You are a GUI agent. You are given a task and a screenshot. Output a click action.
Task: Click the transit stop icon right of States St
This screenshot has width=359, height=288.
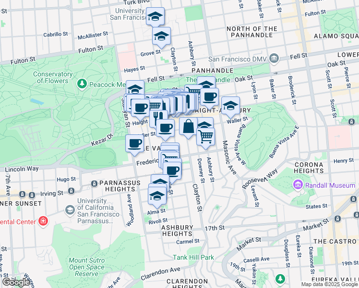[x=353, y=199]
